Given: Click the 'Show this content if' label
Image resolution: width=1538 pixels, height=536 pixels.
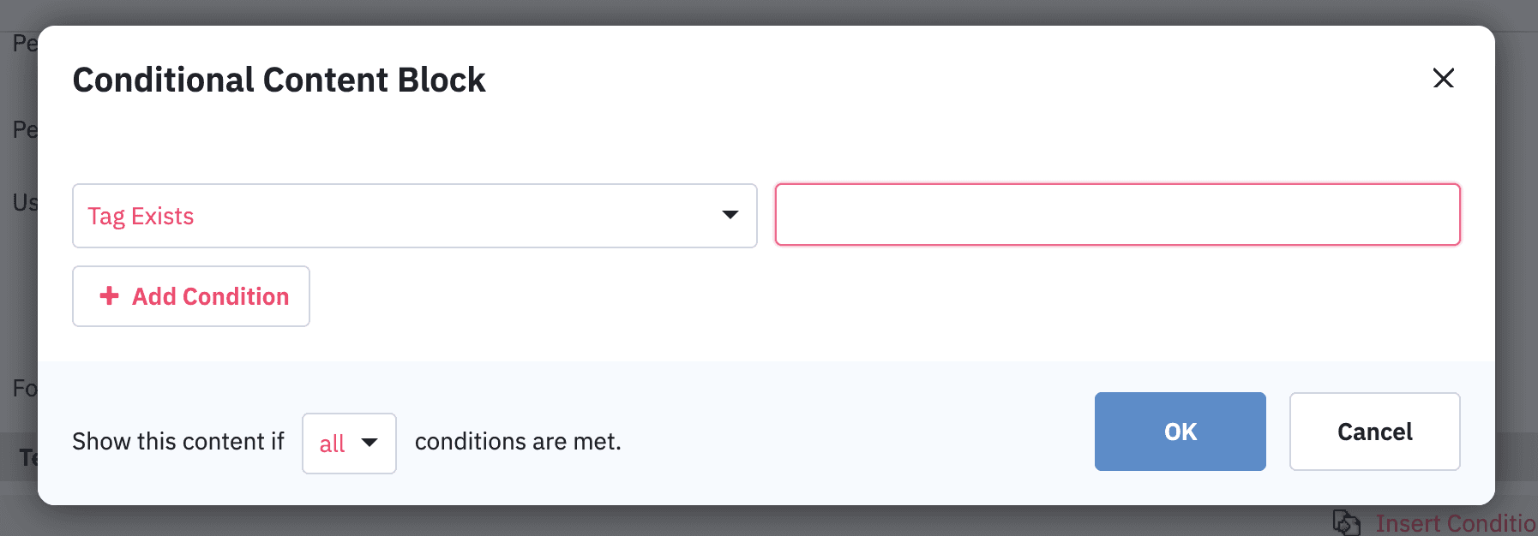Looking at the screenshot, I should click(178, 441).
